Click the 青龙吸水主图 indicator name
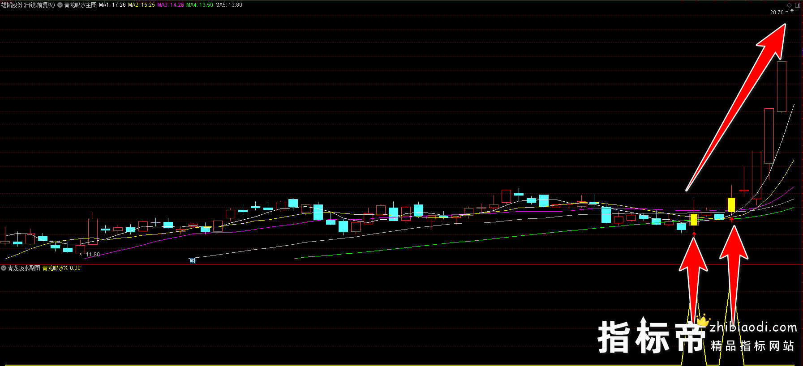This screenshot has height=366, width=803. [x=81, y=5]
